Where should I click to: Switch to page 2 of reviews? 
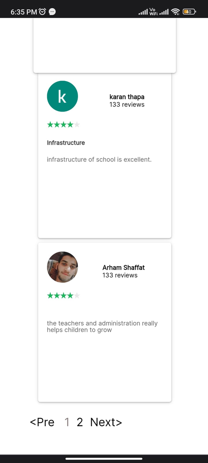click(x=80, y=422)
